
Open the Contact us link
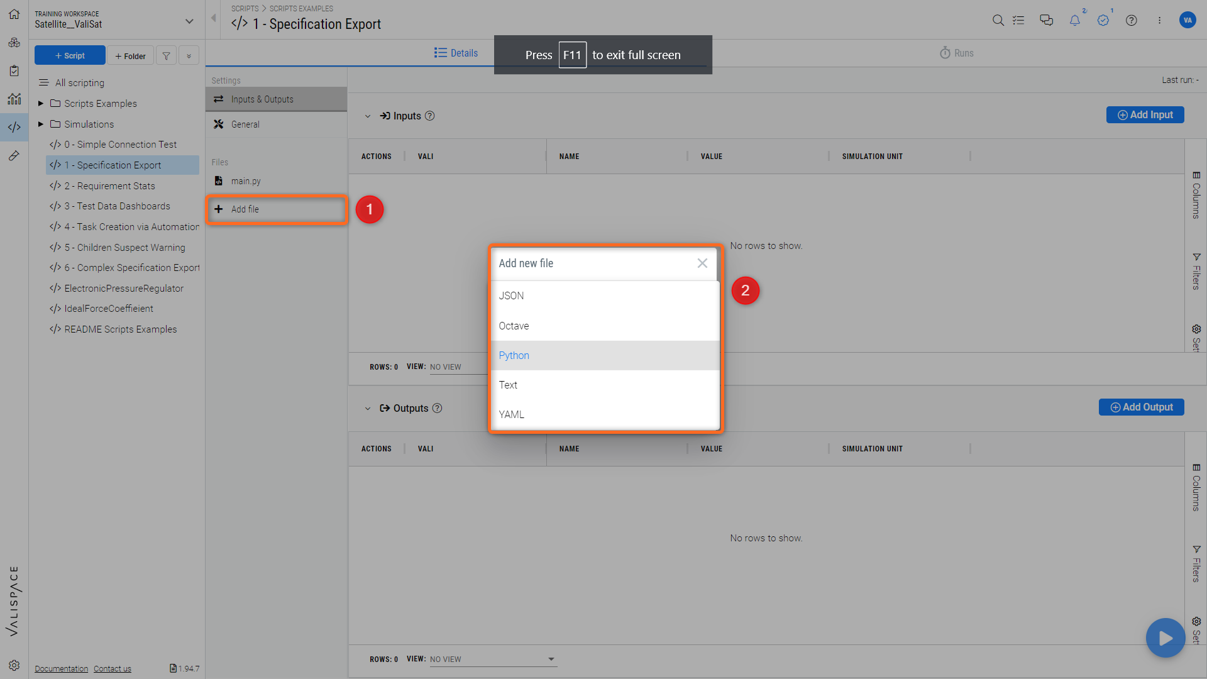(x=113, y=668)
